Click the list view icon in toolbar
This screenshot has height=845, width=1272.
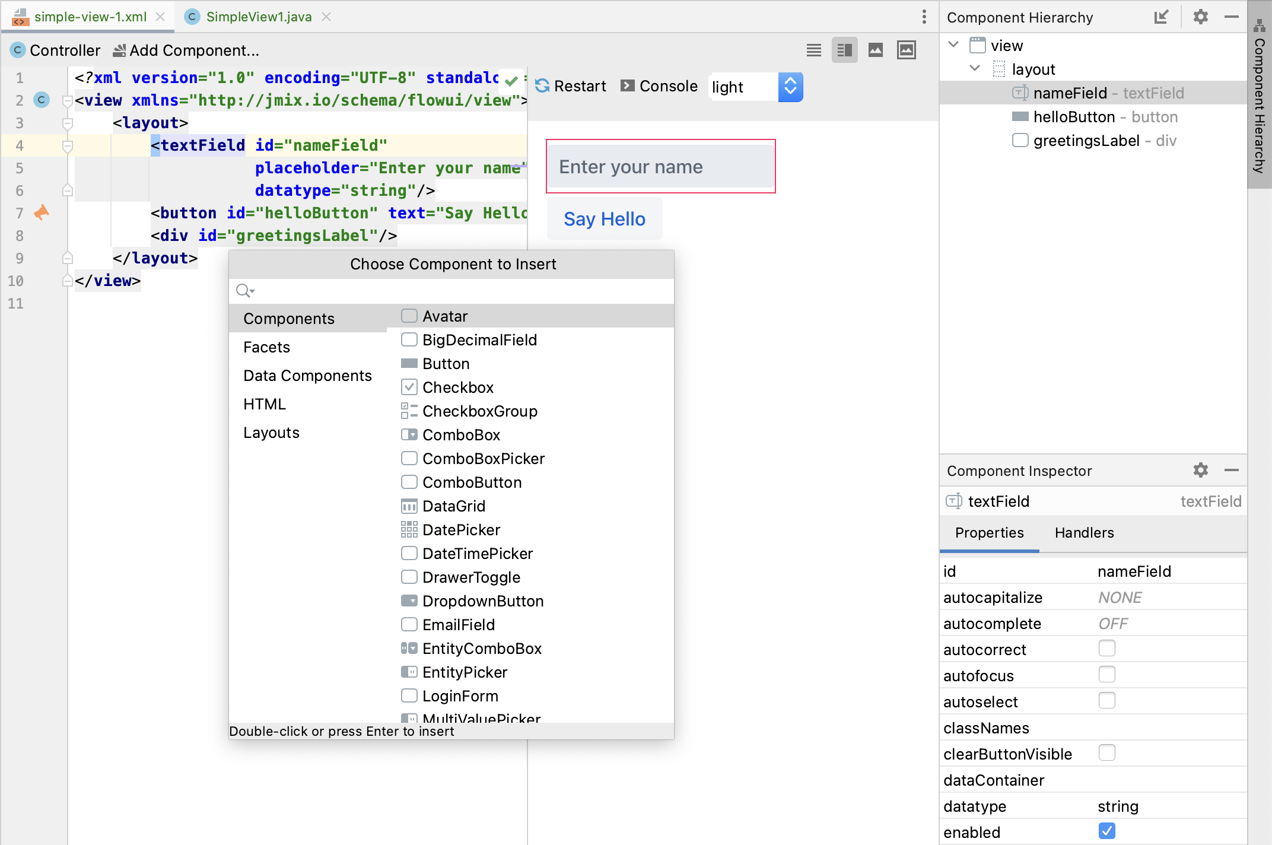point(813,49)
